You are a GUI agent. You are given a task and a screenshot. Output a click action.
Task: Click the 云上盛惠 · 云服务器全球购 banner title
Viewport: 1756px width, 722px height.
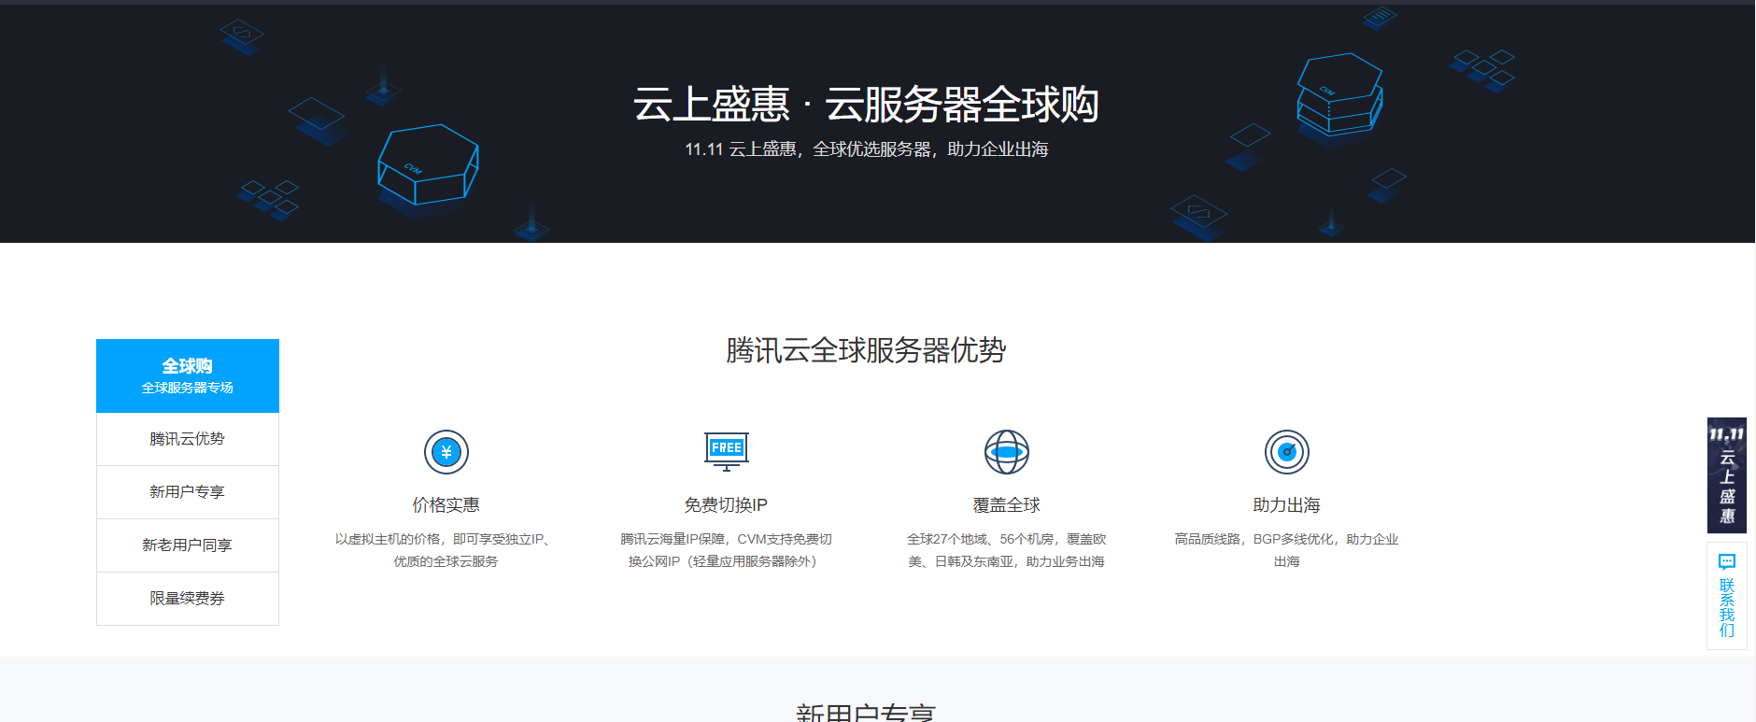click(x=866, y=104)
